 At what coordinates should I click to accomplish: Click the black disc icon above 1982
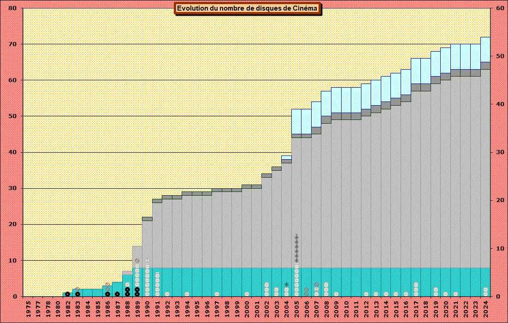(x=68, y=294)
